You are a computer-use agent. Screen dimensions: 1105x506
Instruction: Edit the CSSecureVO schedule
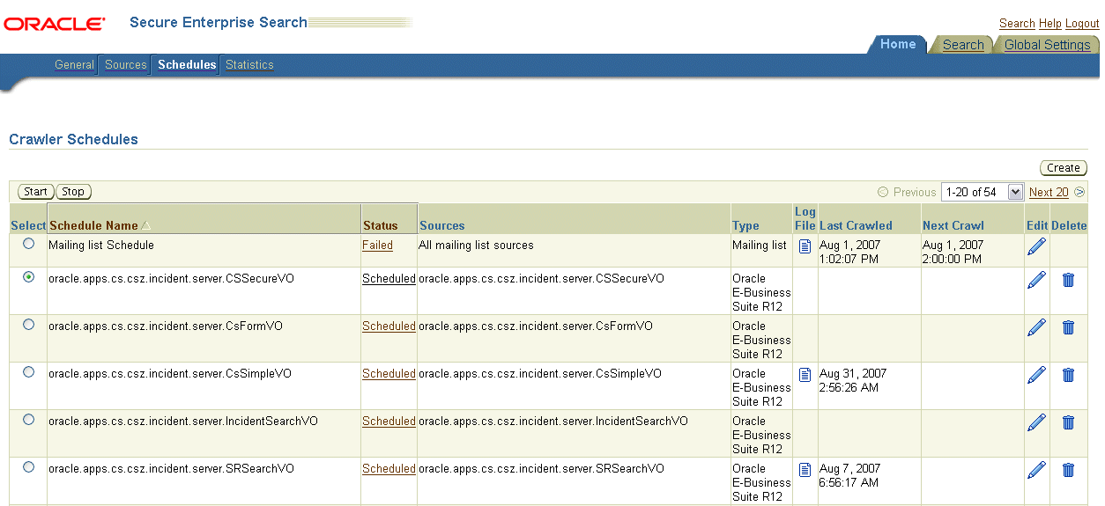click(x=1037, y=280)
